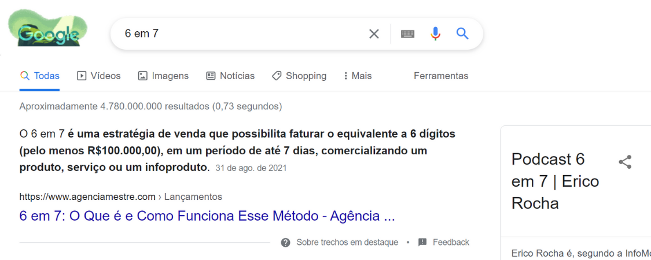
Task: Switch to the Imagens tab
Action: point(163,76)
